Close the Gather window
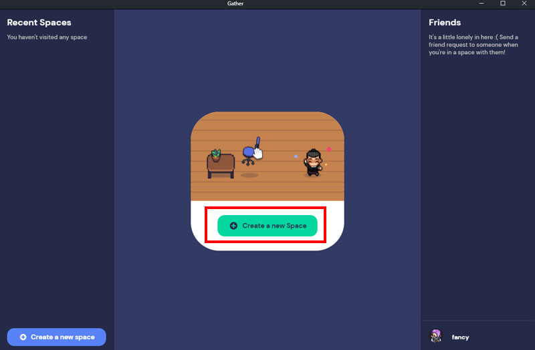 524,3
